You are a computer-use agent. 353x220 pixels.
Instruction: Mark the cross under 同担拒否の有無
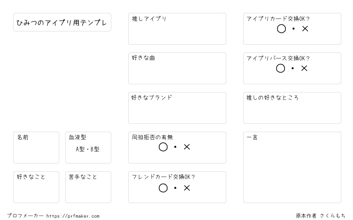coord(187,147)
